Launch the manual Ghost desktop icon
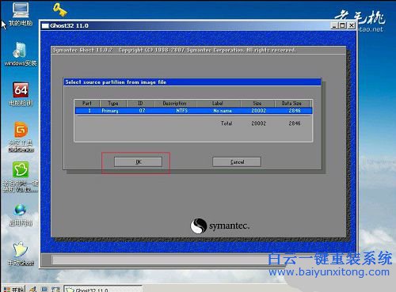 (x=21, y=254)
